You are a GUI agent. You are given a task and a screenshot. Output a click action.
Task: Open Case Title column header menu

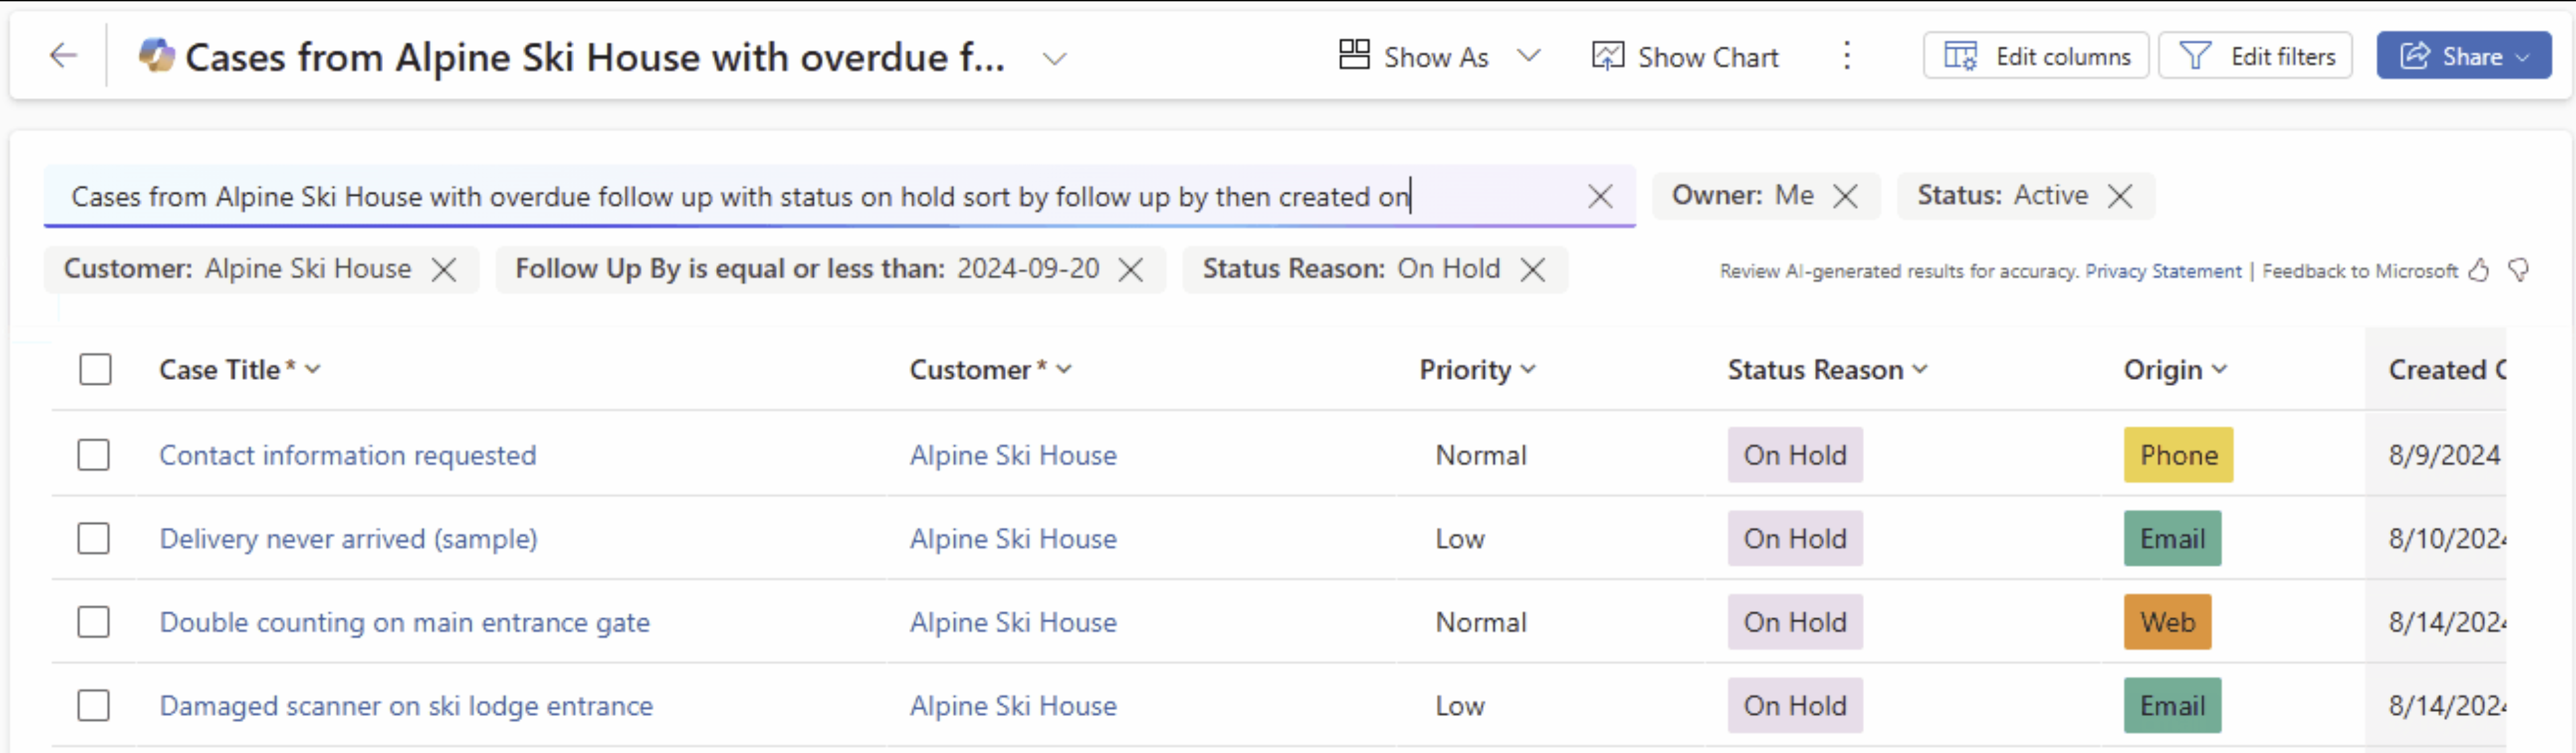(x=240, y=370)
